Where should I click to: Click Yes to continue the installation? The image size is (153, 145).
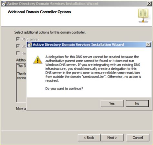(x=112, y=103)
